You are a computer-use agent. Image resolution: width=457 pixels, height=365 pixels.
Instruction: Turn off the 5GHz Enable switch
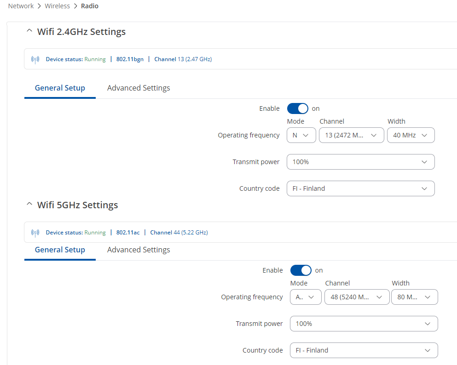pos(301,270)
